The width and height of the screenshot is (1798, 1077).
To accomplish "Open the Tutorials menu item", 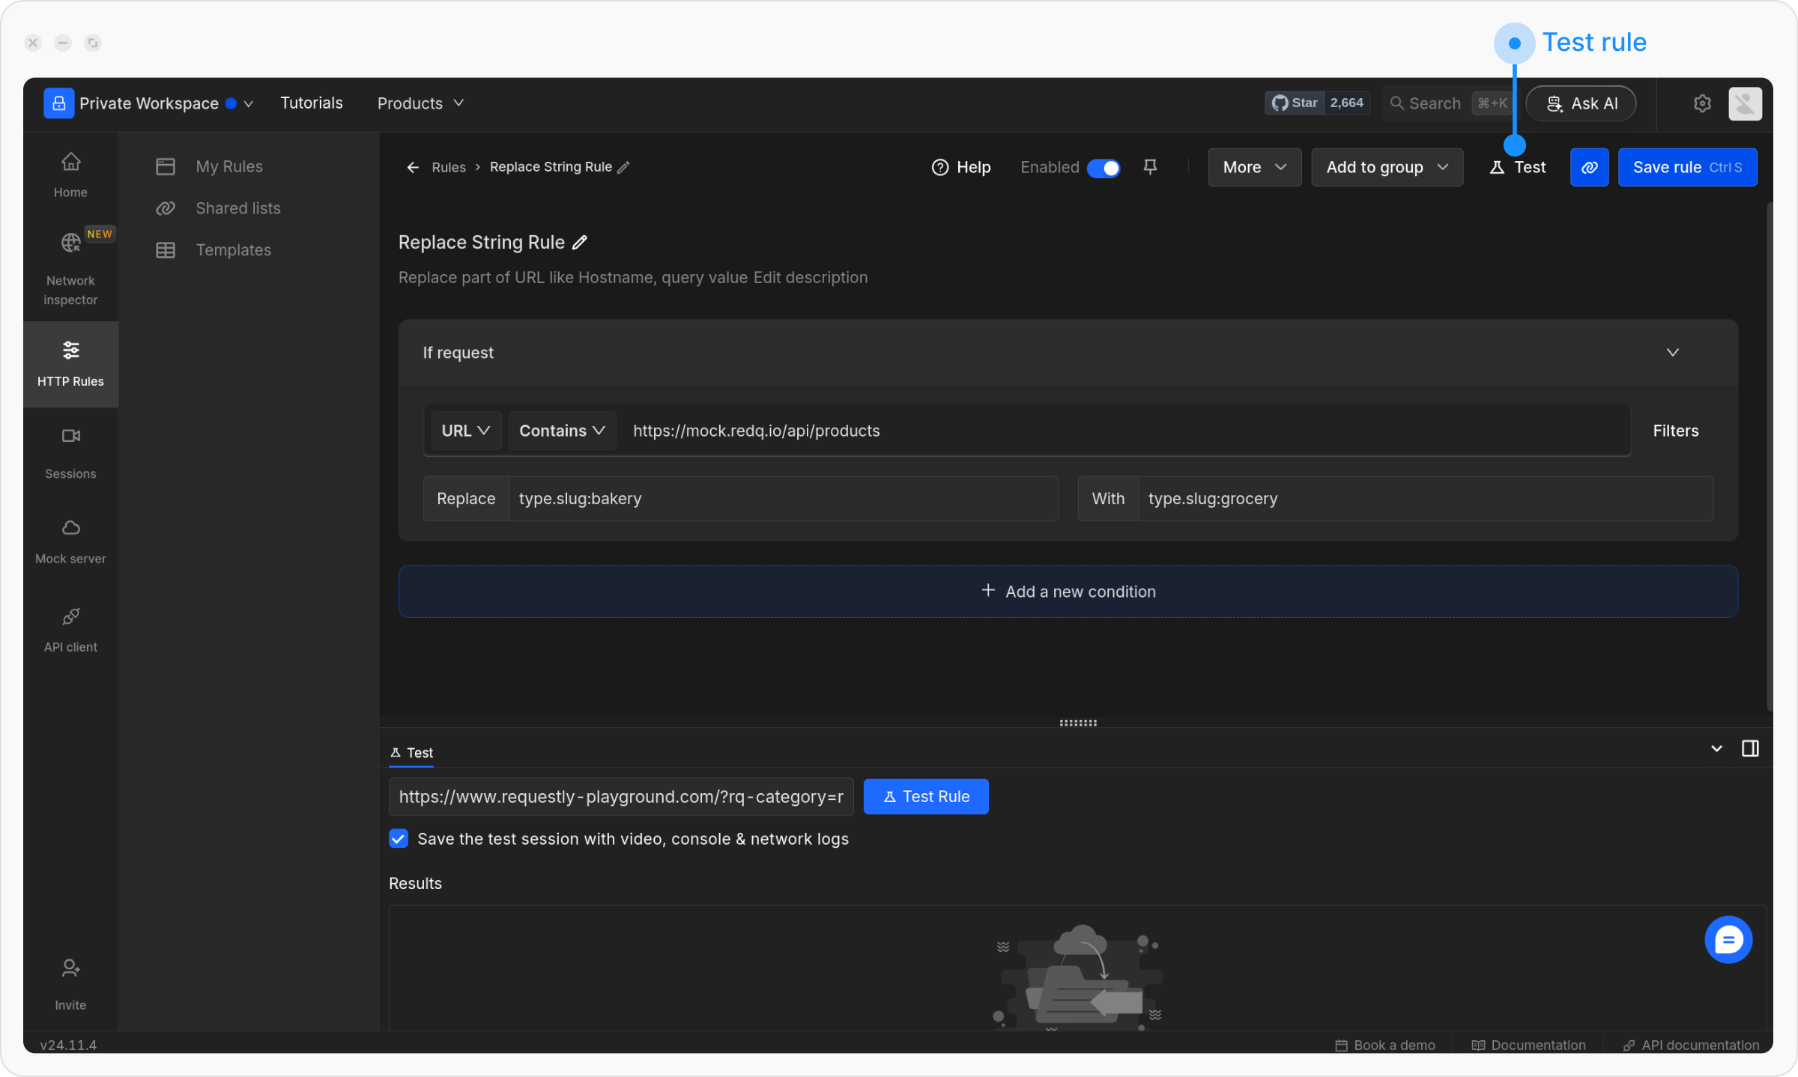I will (311, 103).
